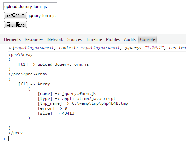
Task: Select the Sources tab
Action: point(74,39)
